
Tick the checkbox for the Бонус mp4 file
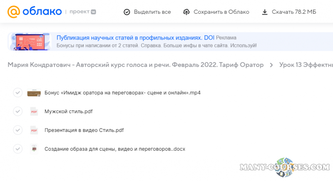[x=17, y=92]
